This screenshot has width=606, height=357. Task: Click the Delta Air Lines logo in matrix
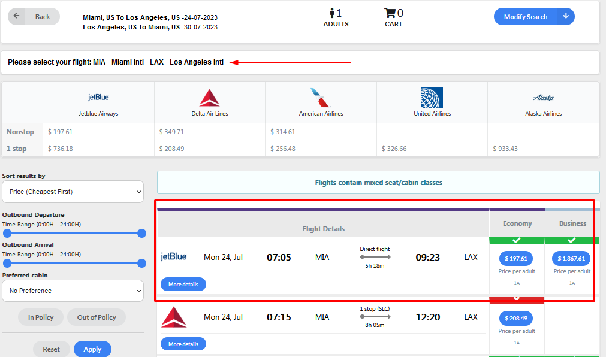pos(209,98)
